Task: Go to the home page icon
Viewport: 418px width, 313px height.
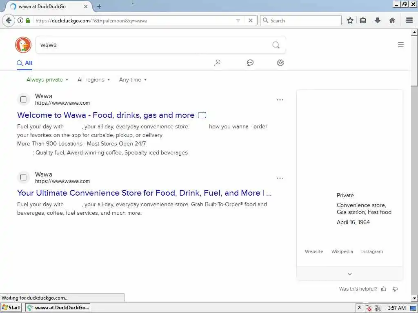Action: pyautogui.click(x=392, y=20)
